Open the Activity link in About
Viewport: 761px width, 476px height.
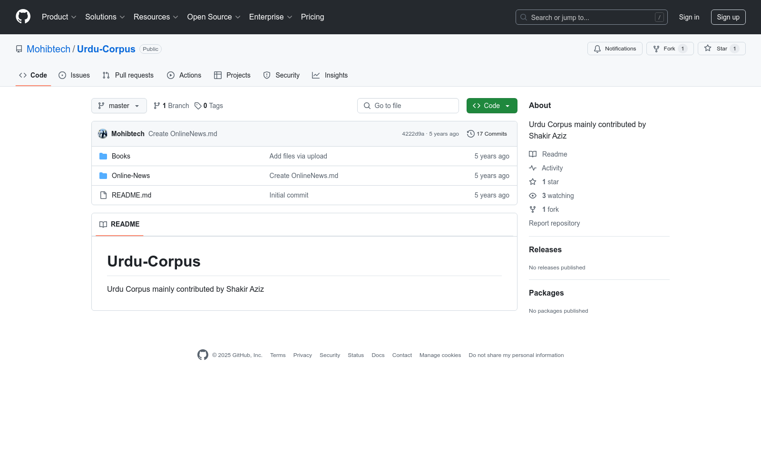click(x=552, y=168)
